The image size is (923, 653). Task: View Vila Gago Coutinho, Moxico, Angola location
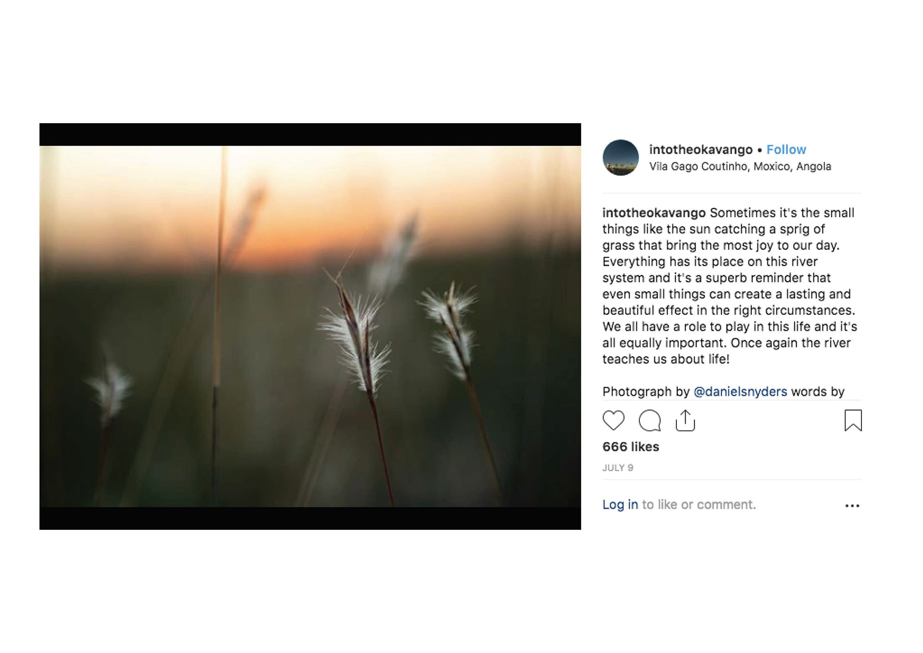(740, 166)
